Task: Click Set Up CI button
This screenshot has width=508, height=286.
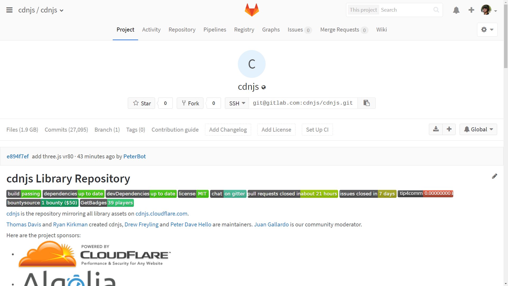Action: pyautogui.click(x=317, y=129)
